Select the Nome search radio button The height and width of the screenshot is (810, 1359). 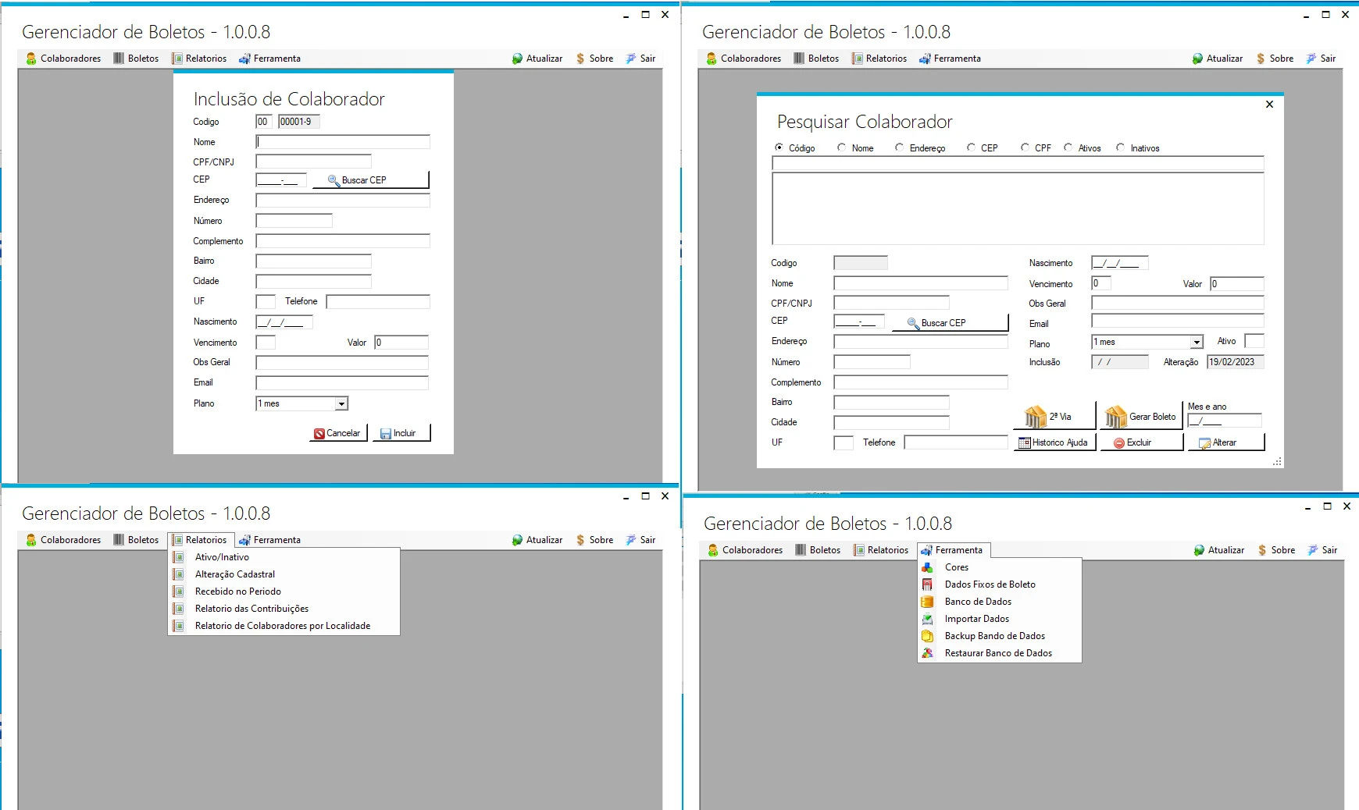coord(842,147)
